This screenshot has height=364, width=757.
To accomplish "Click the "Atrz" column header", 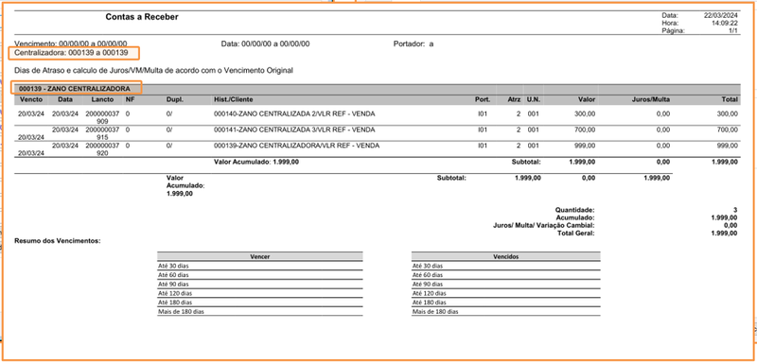I will [x=515, y=100].
